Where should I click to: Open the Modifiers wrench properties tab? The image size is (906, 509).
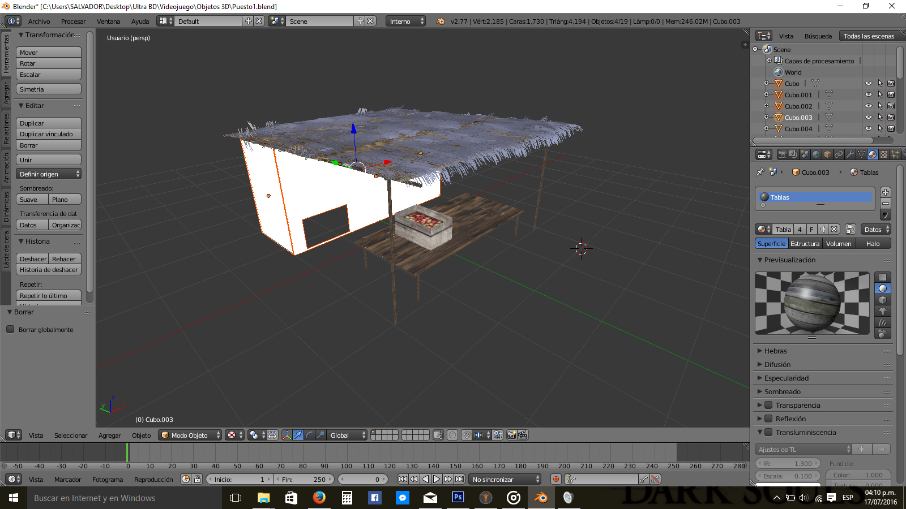point(850,154)
